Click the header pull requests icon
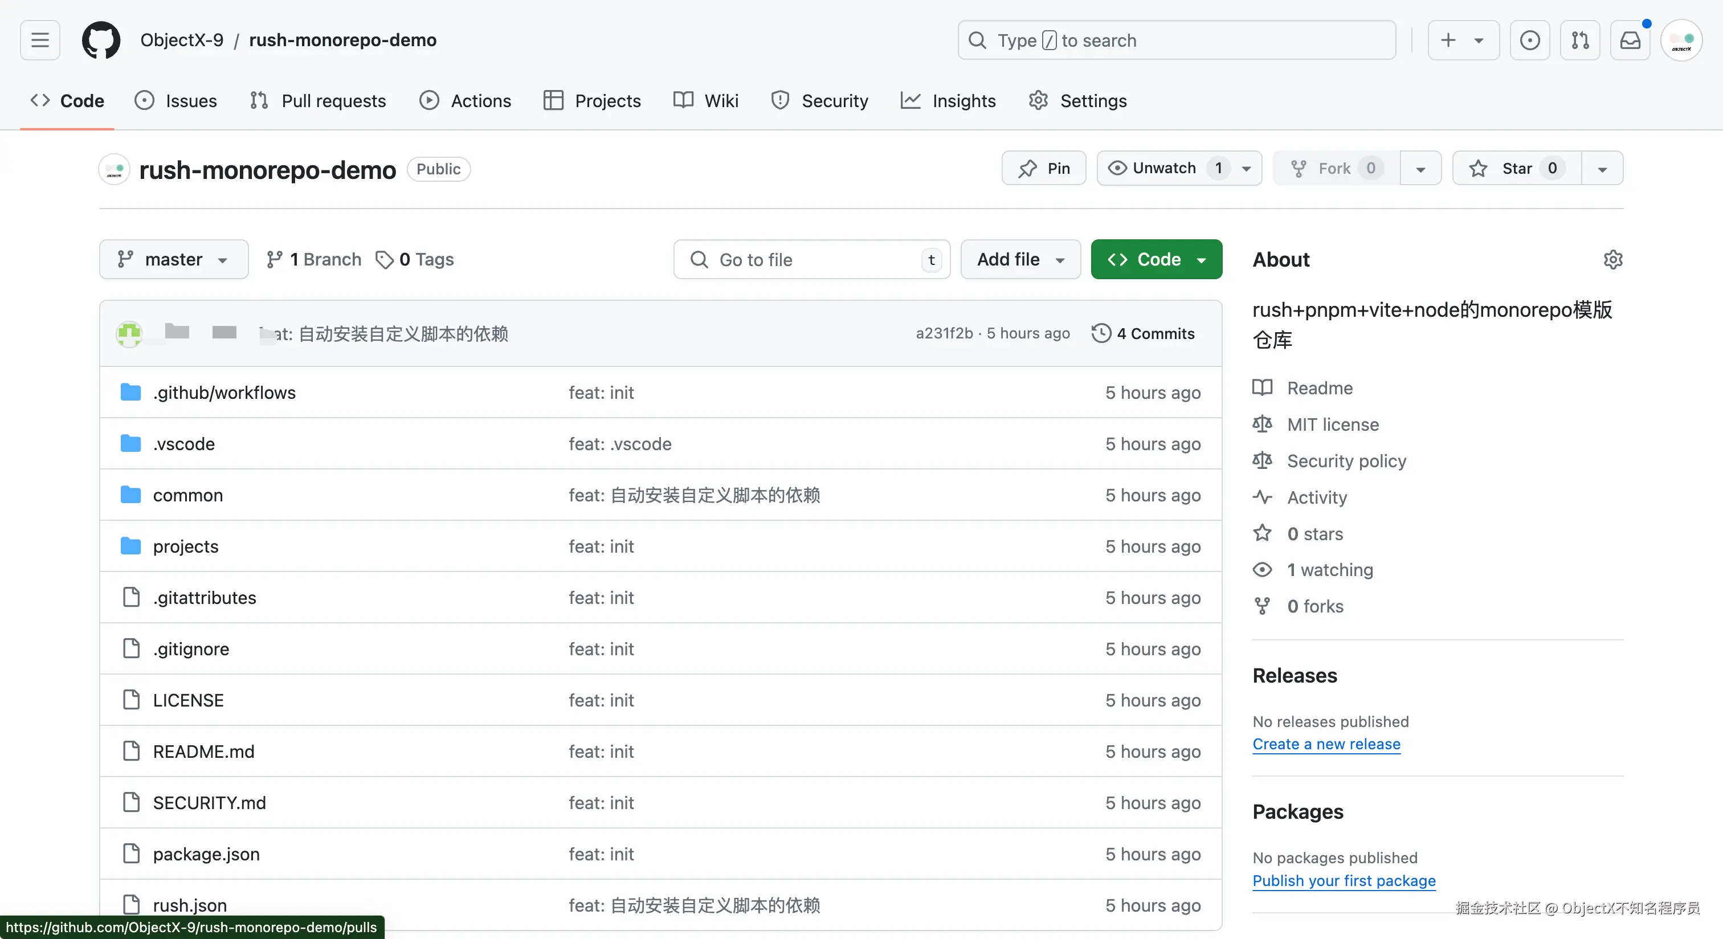This screenshot has height=939, width=1723. [x=1580, y=40]
